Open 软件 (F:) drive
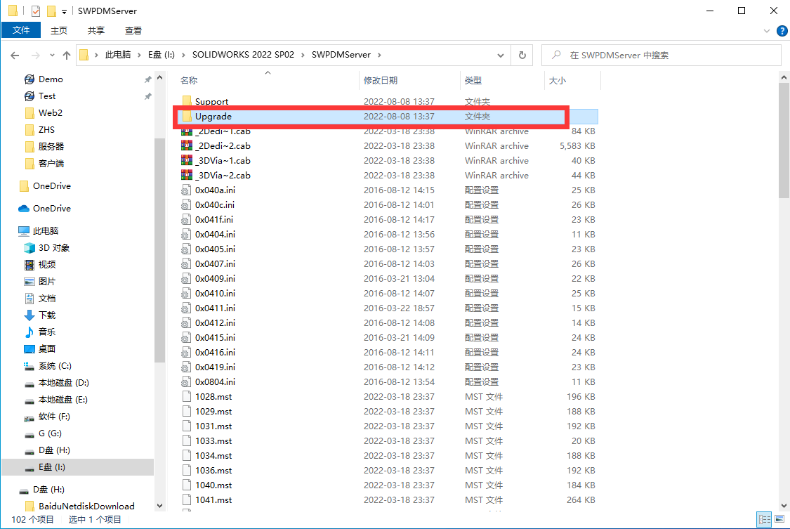 click(x=54, y=417)
